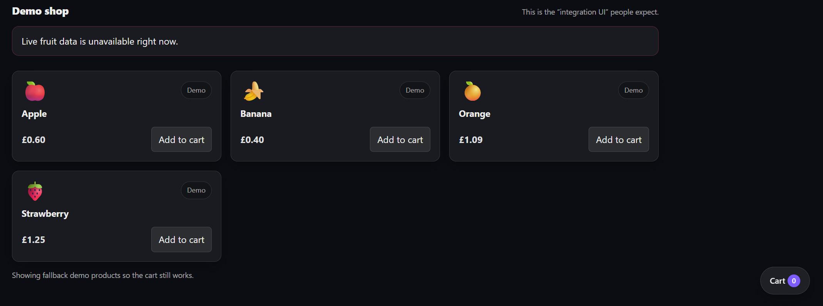This screenshot has height=306, width=823.
Task: Click the fallback demo products footer note
Action: tap(103, 275)
